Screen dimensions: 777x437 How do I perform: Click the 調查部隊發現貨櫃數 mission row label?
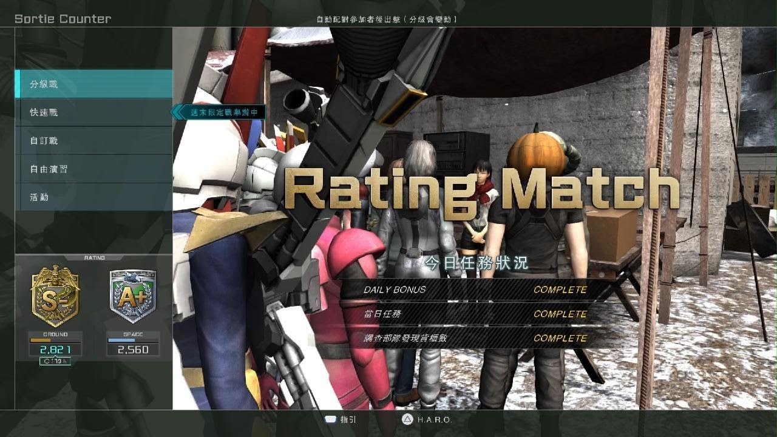[x=405, y=338]
